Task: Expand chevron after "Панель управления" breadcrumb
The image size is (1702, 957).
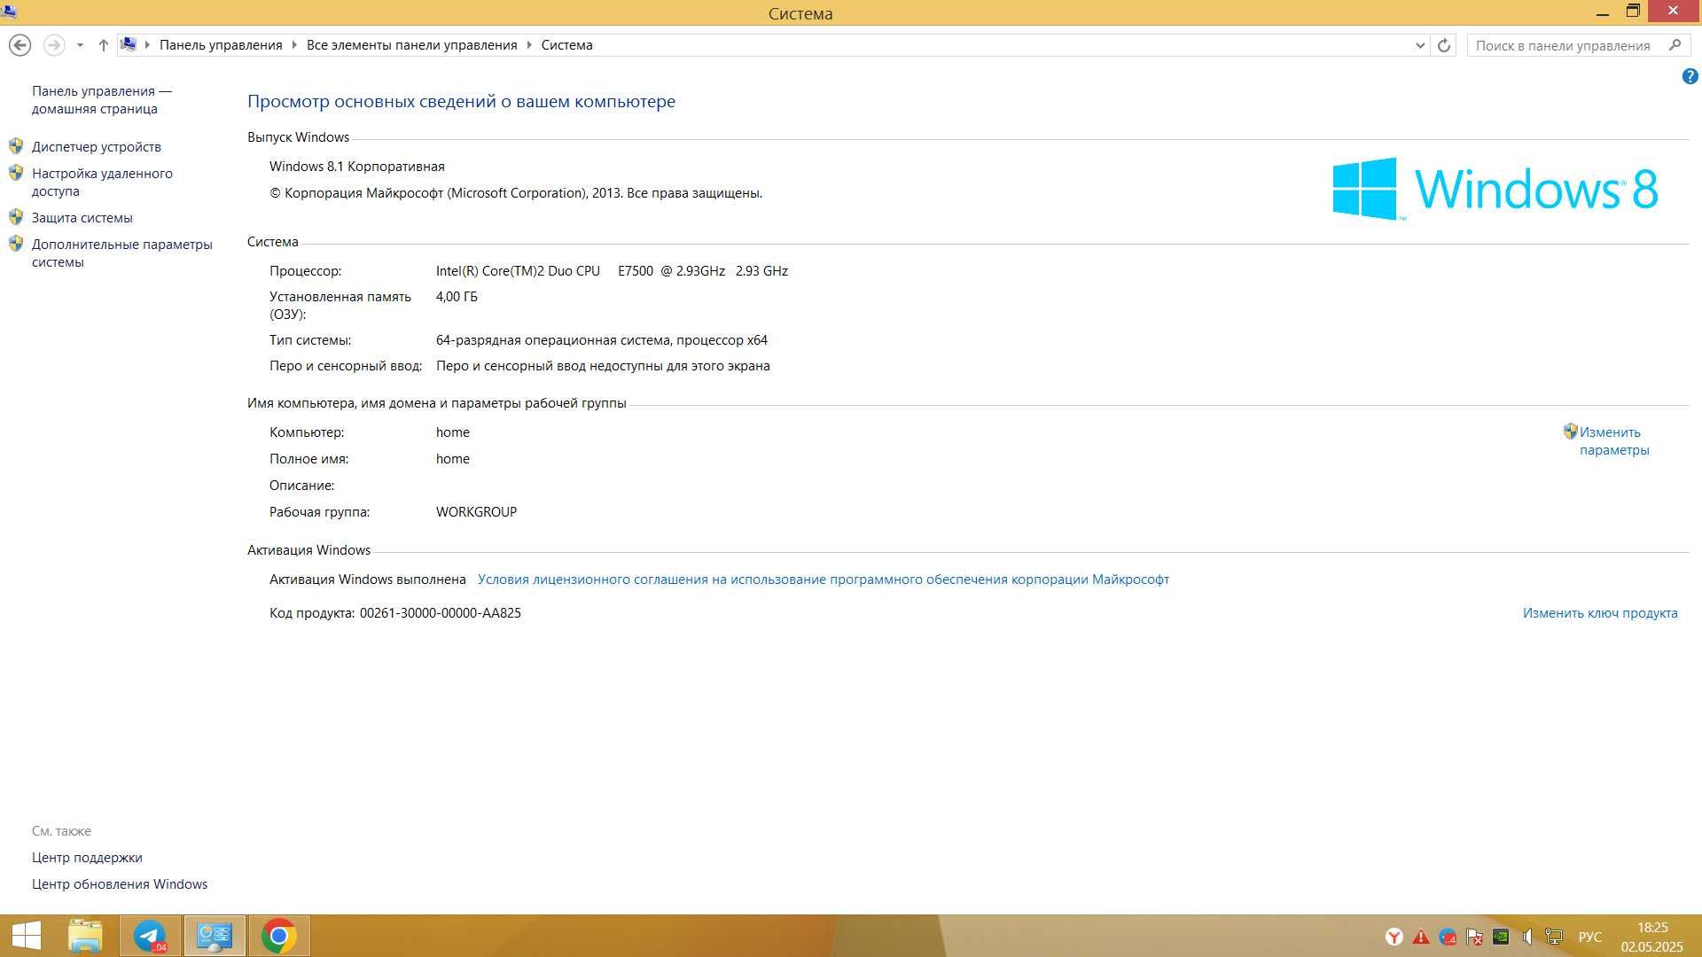Action: coord(294,45)
